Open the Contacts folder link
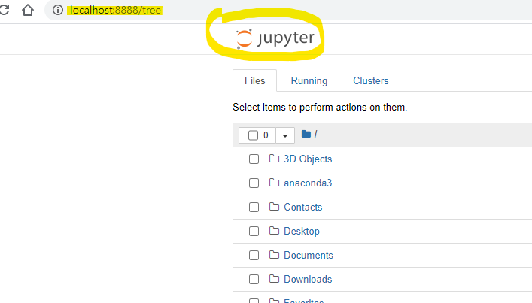 [303, 207]
